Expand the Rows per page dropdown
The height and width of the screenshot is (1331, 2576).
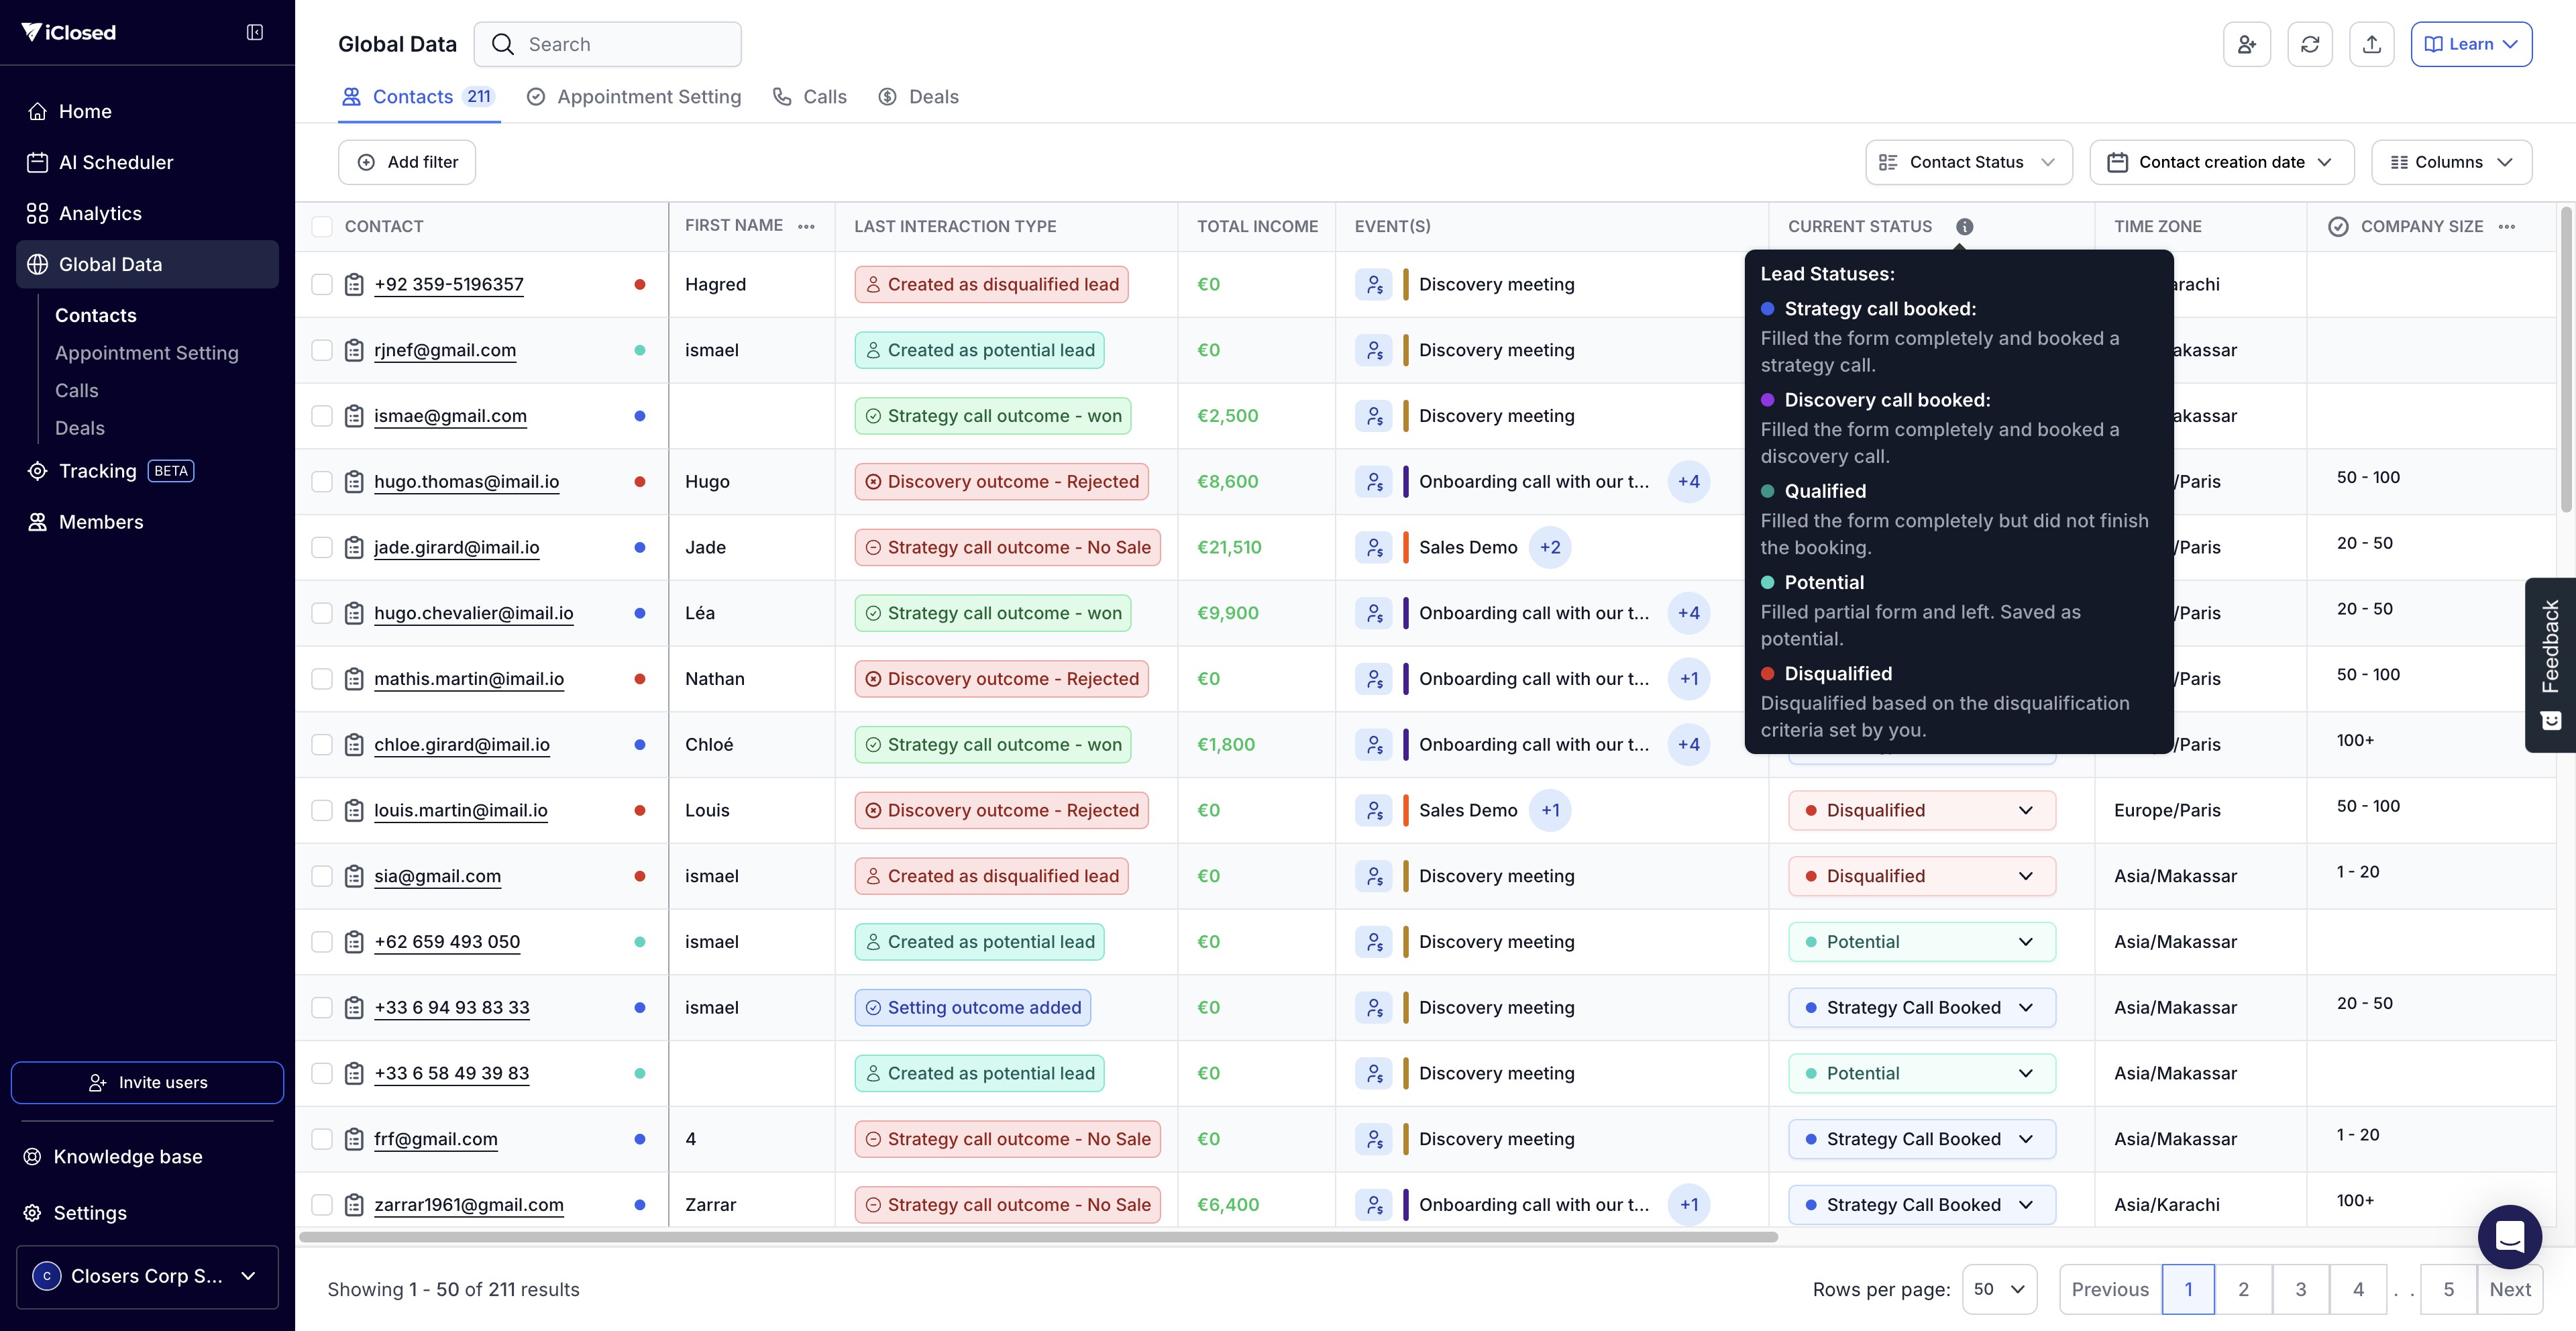click(1998, 1289)
